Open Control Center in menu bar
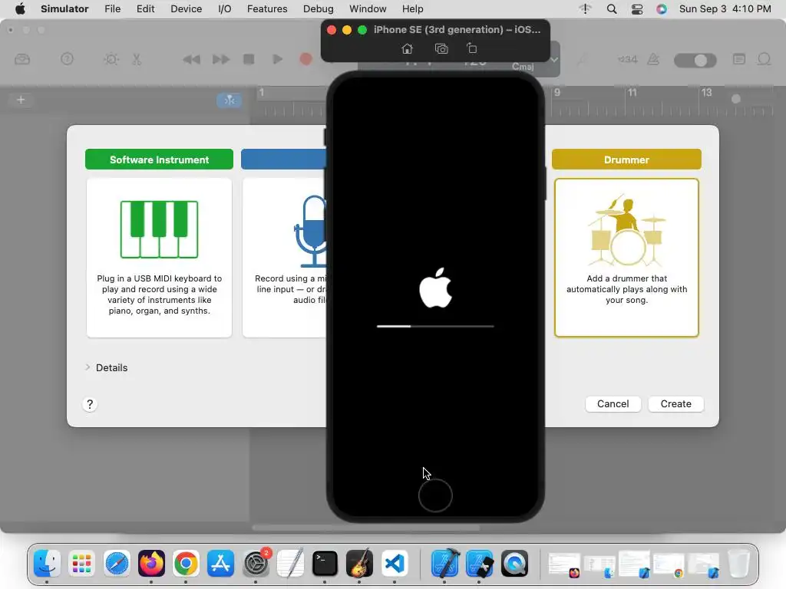786x589 pixels. pyautogui.click(x=636, y=8)
